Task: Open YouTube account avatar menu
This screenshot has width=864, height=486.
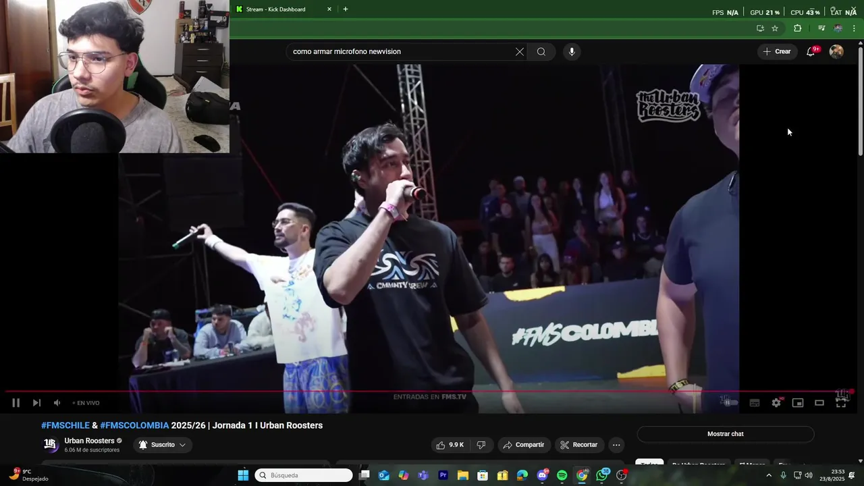Action: click(836, 52)
